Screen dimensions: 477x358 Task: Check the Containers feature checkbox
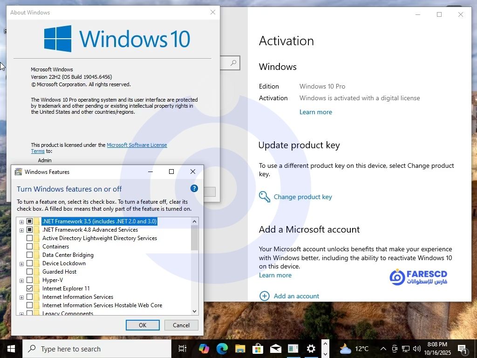tap(30, 247)
